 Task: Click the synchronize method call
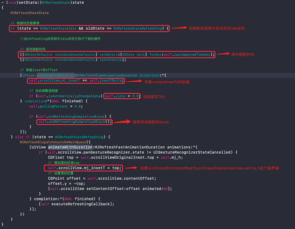(111, 60)
